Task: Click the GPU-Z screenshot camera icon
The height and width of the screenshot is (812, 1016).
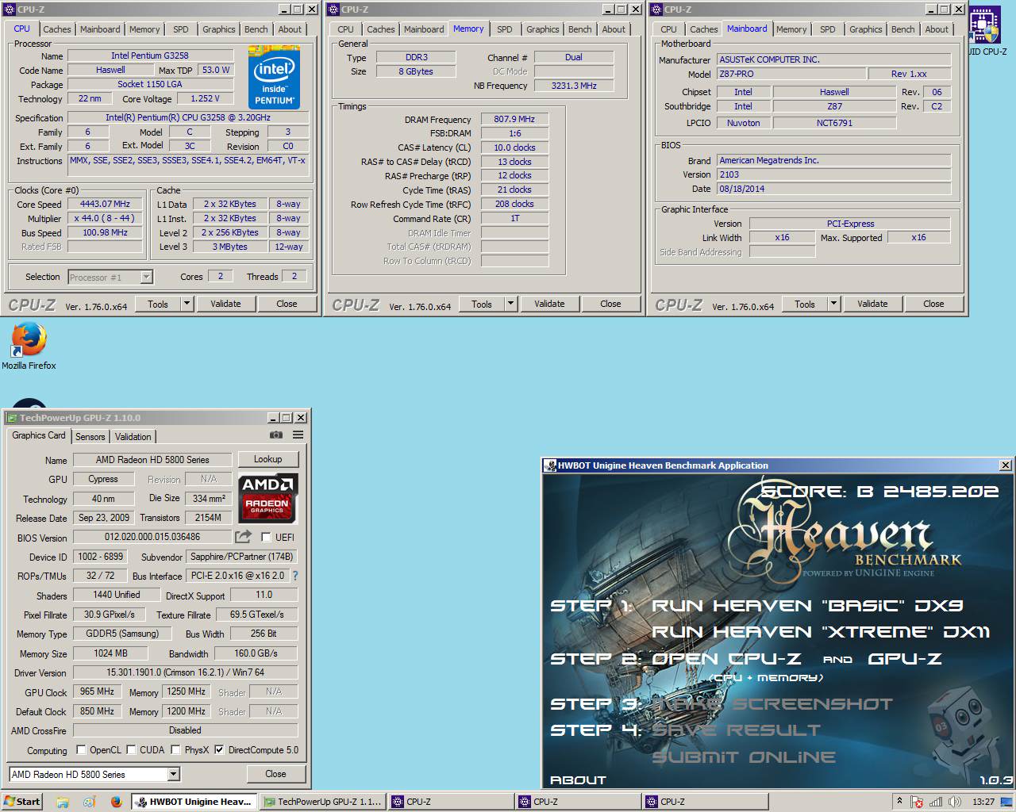Action: [275, 435]
